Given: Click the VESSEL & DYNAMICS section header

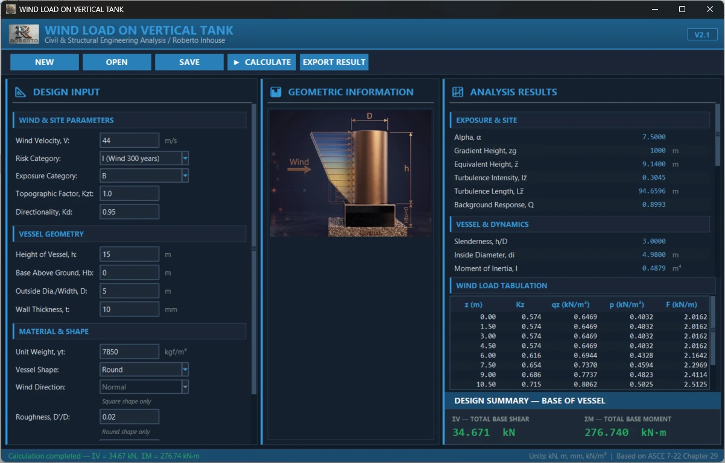Looking at the screenshot, I should 580,224.
